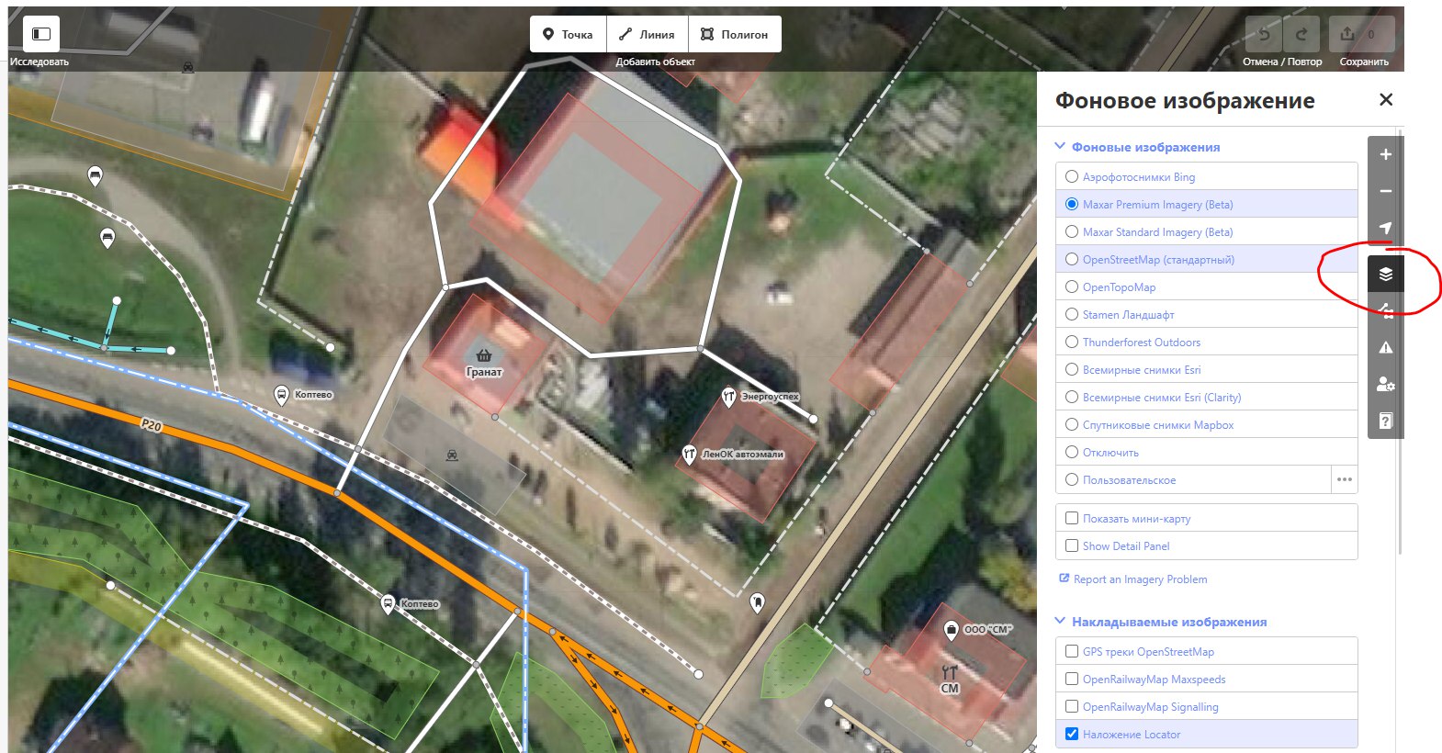Open custom background options ellipsis
Screen dimensions: 1442x753
(1345, 479)
